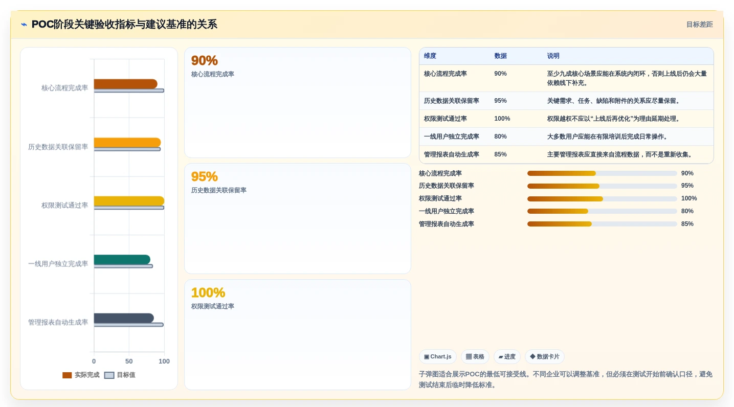Image resolution: width=734 pixels, height=407 pixels.
Task: Click the 维度 table column header
Action: tap(430, 56)
